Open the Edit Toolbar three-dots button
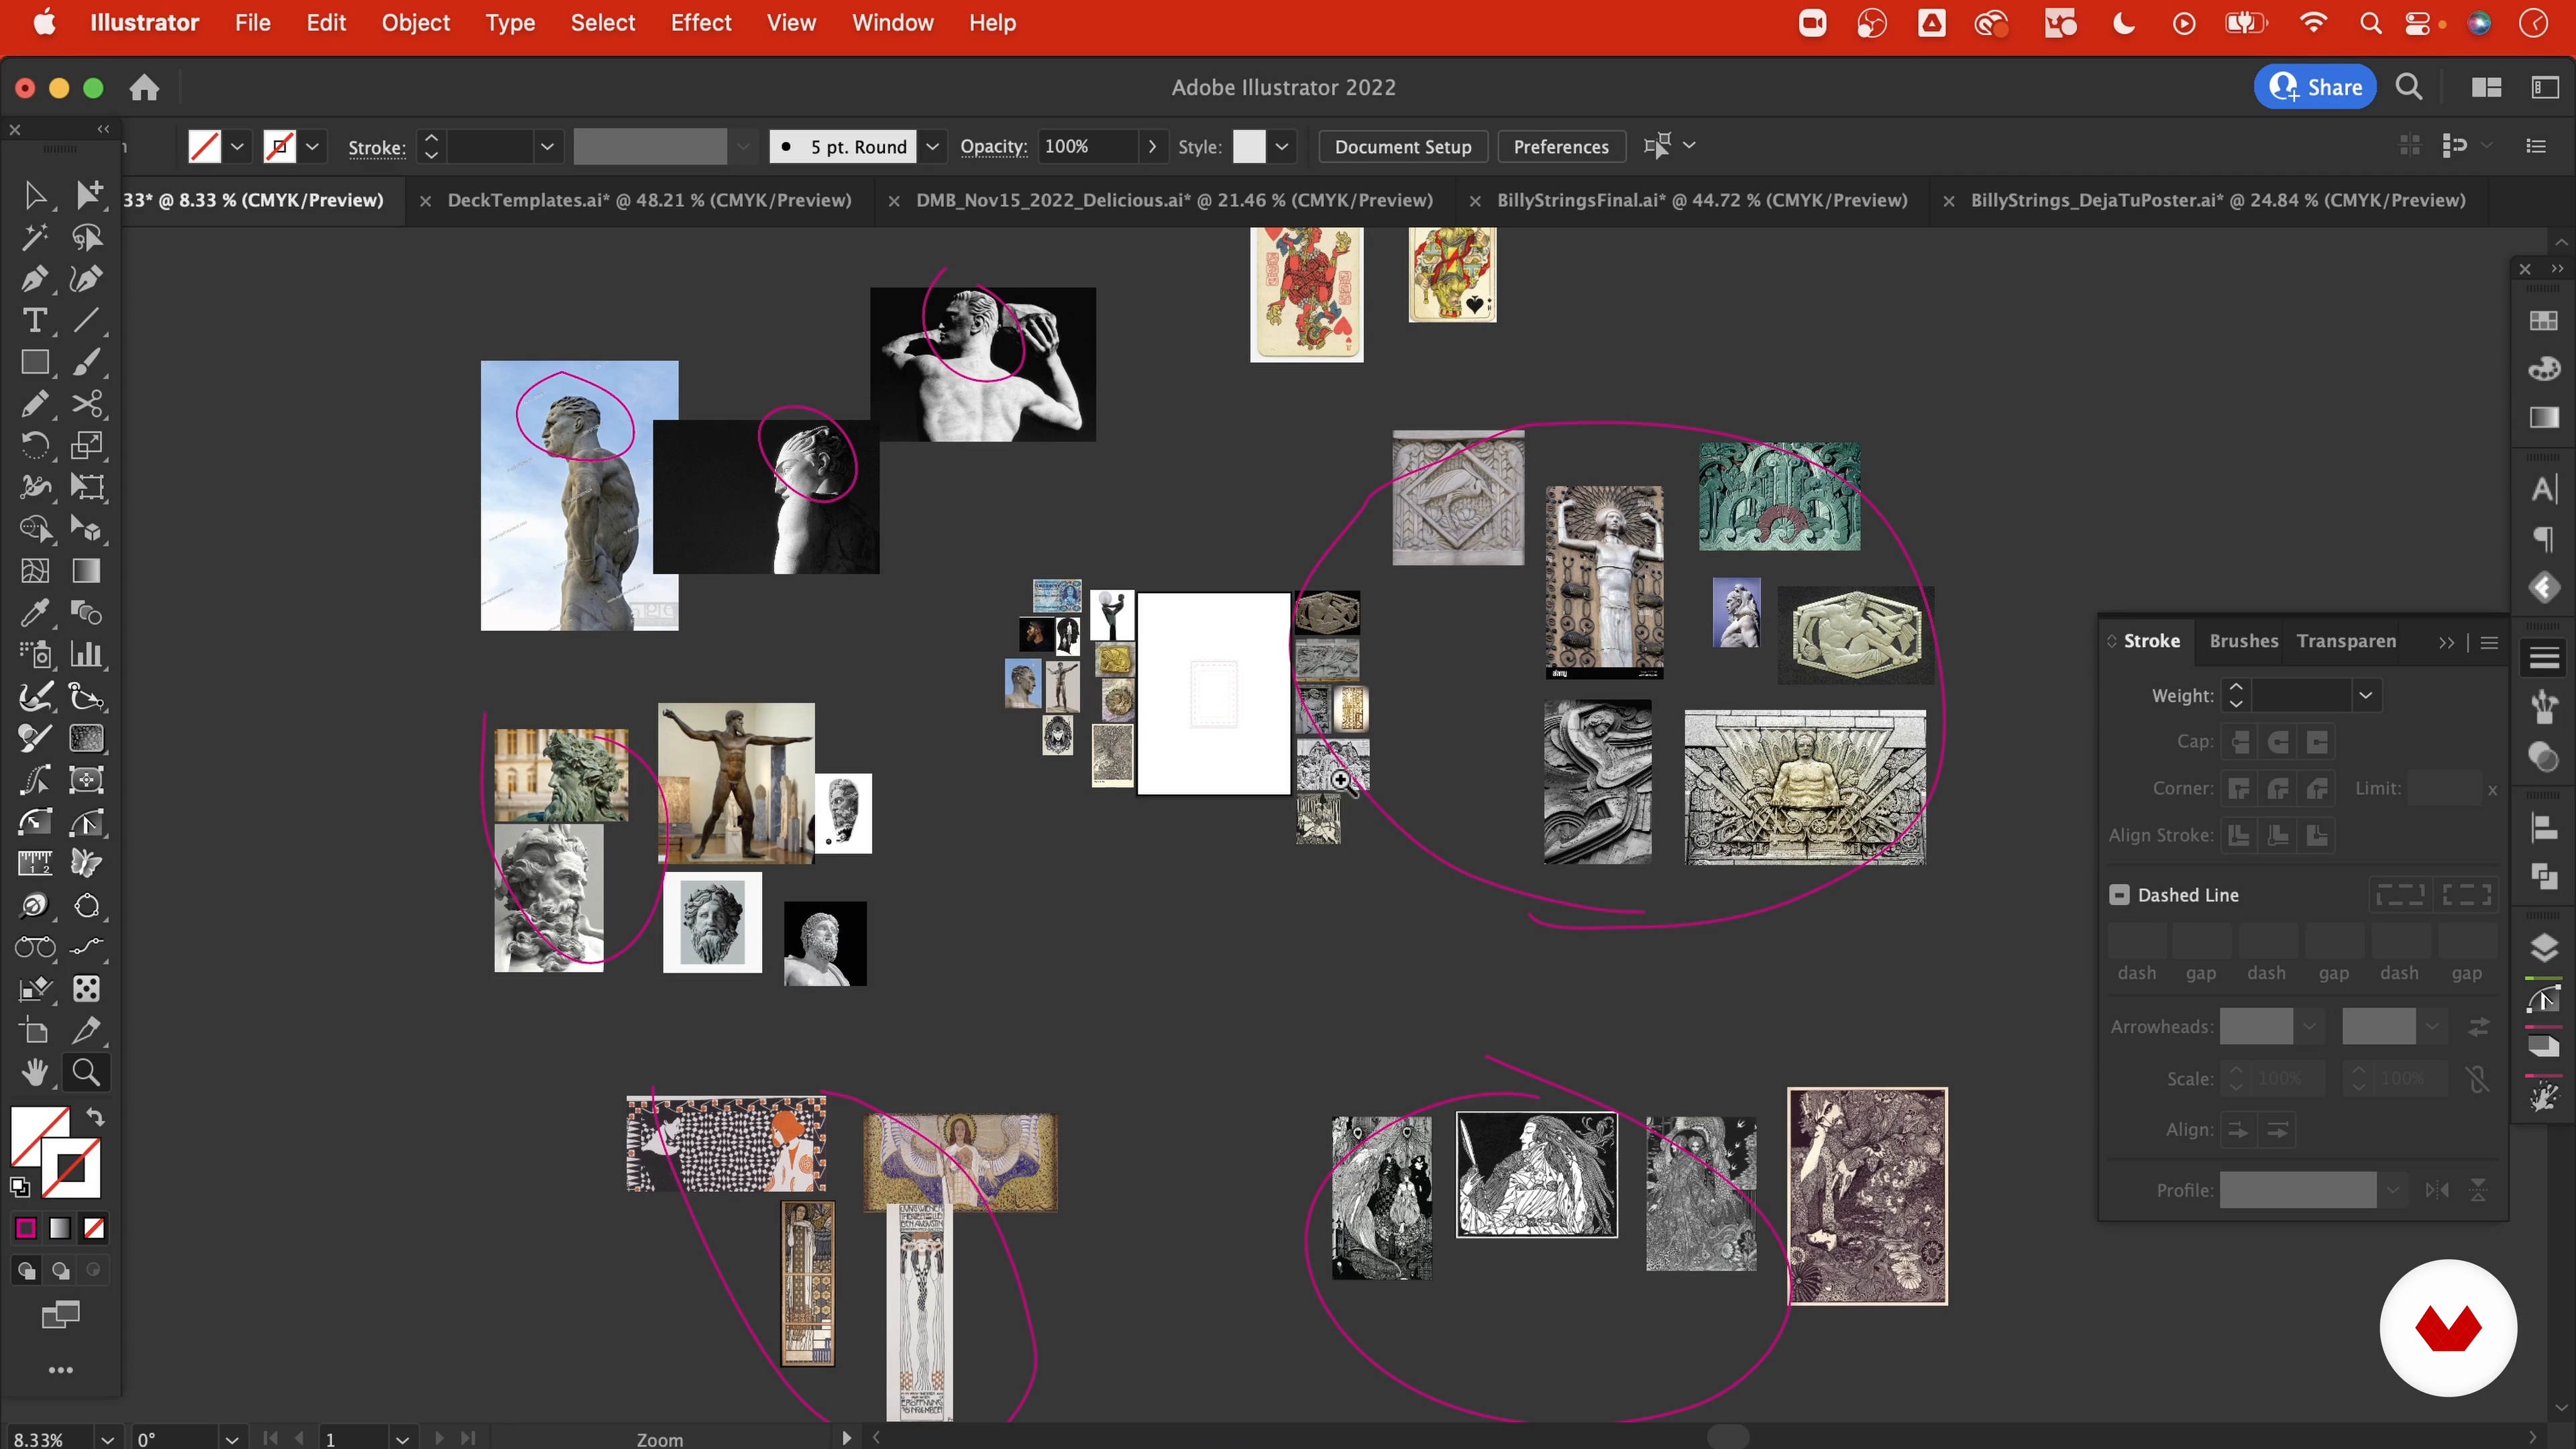This screenshot has width=2576, height=1449. point(61,1370)
